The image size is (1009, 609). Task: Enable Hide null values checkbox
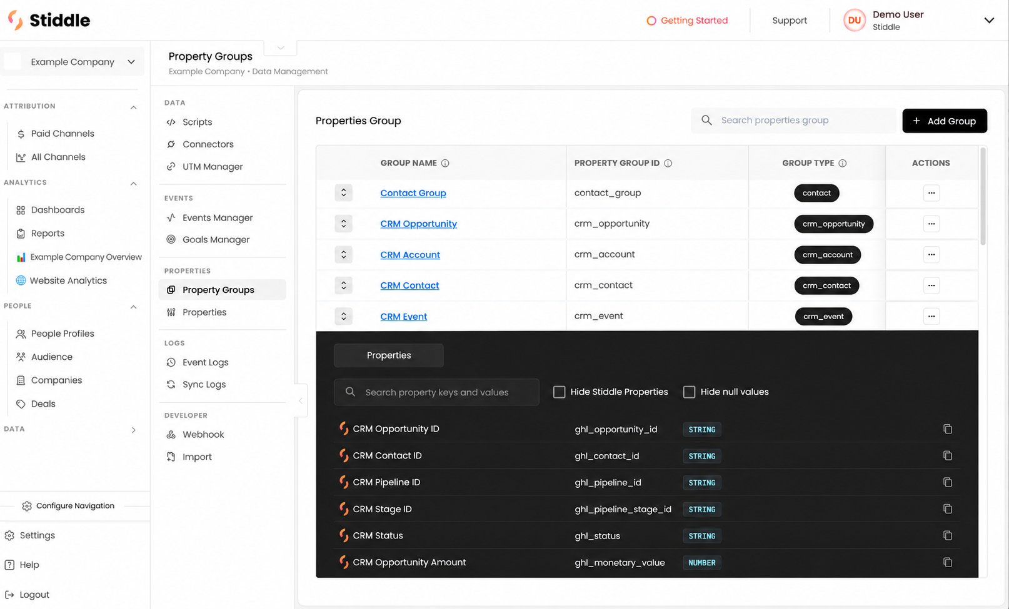pyautogui.click(x=689, y=392)
